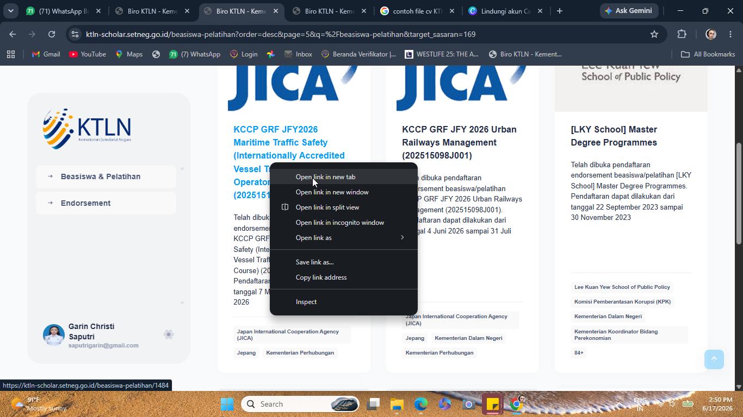Image resolution: width=743 pixels, height=417 pixels.
Task: Open the LKY School Master Degree Programmes title
Action: click(x=614, y=136)
